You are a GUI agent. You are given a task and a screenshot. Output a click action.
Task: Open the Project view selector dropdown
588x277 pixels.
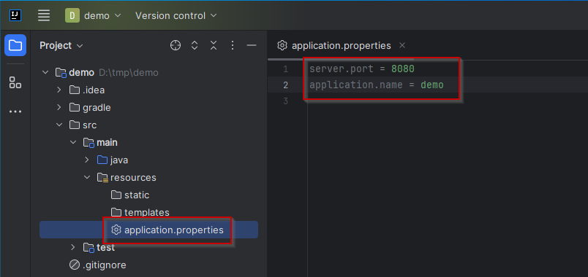coord(61,46)
